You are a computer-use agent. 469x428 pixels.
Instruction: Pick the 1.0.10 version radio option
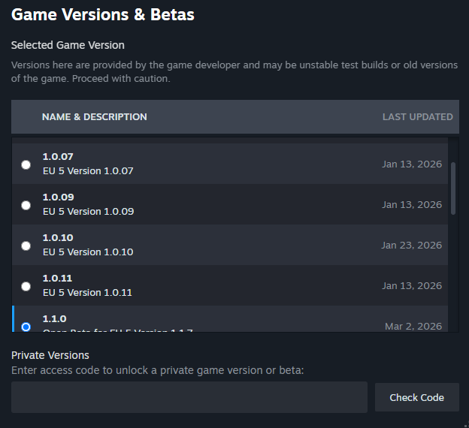(26, 246)
